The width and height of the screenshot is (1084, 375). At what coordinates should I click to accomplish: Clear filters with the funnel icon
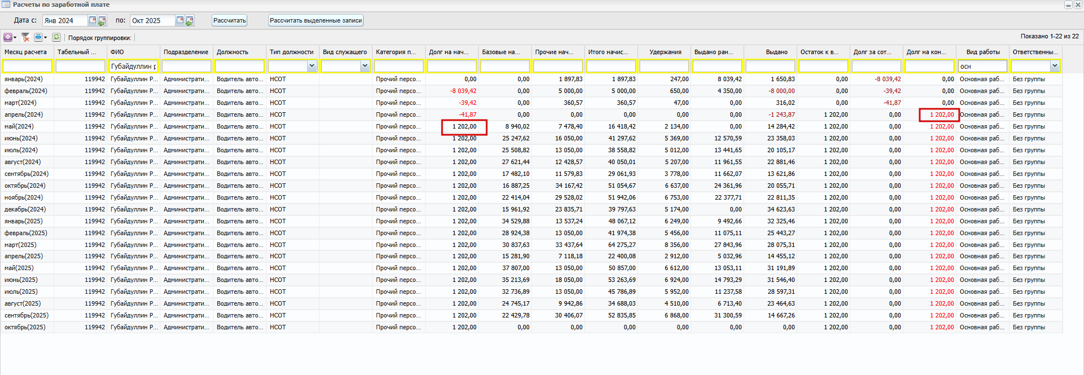tap(25, 37)
